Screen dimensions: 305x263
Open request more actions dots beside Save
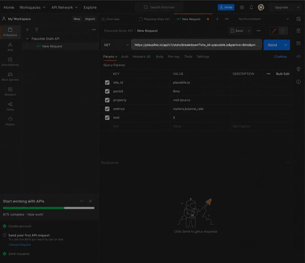point(258,31)
